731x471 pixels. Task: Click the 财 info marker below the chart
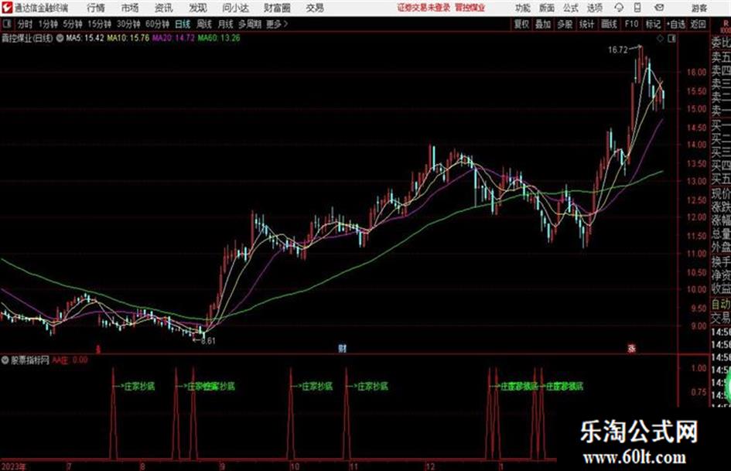point(343,348)
